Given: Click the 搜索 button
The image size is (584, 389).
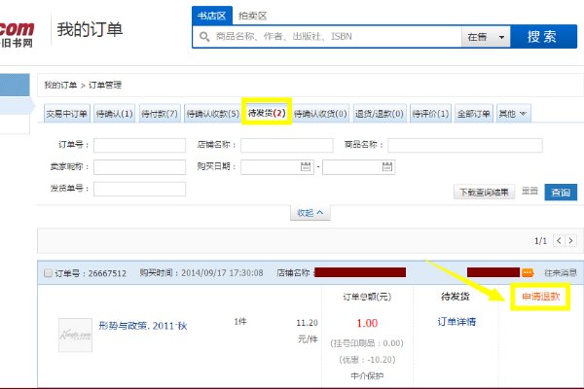Looking at the screenshot, I should click(x=544, y=37).
